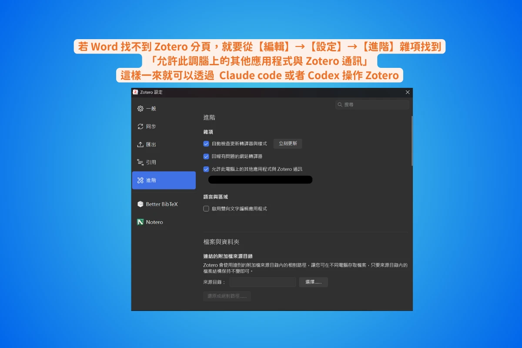Image resolution: width=522 pixels, height=348 pixels.
Task: Click the Zotero 設定 title text
Action: pos(151,92)
